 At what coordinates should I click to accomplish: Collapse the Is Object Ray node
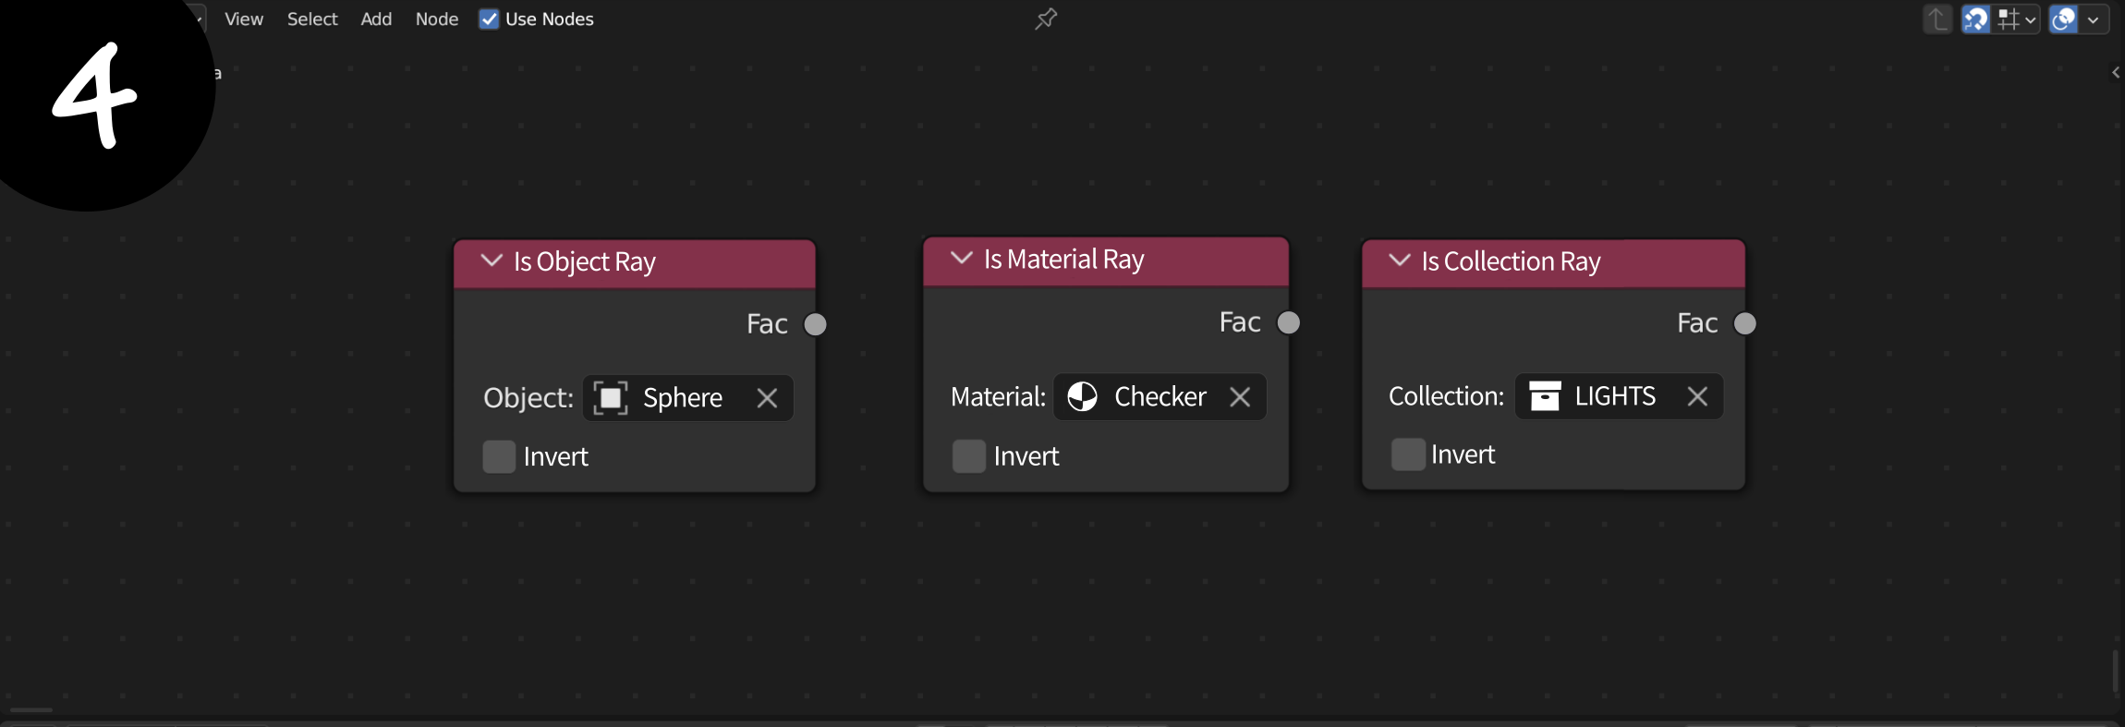(492, 261)
